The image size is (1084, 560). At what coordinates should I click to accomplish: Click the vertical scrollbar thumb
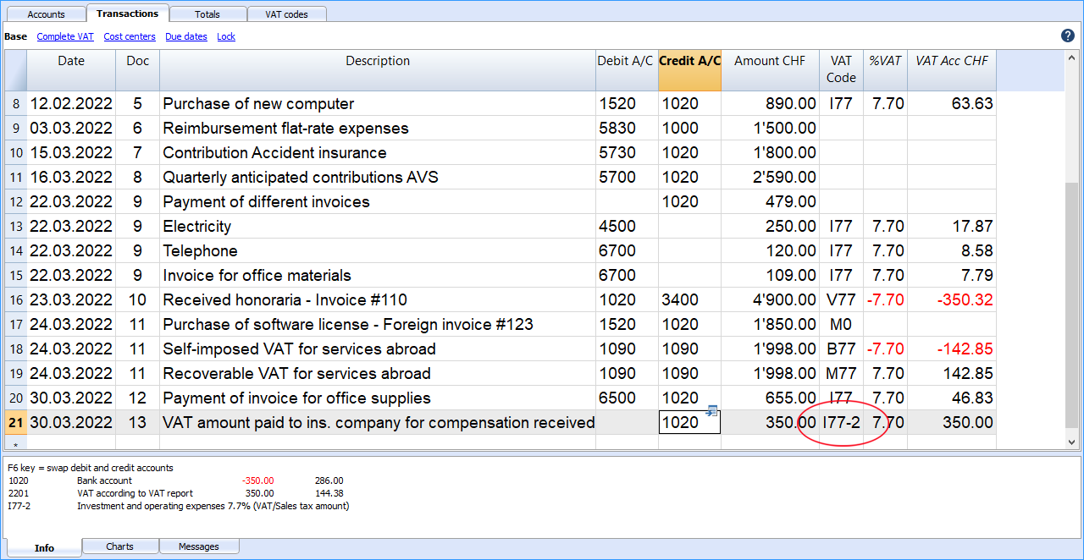click(1072, 305)
